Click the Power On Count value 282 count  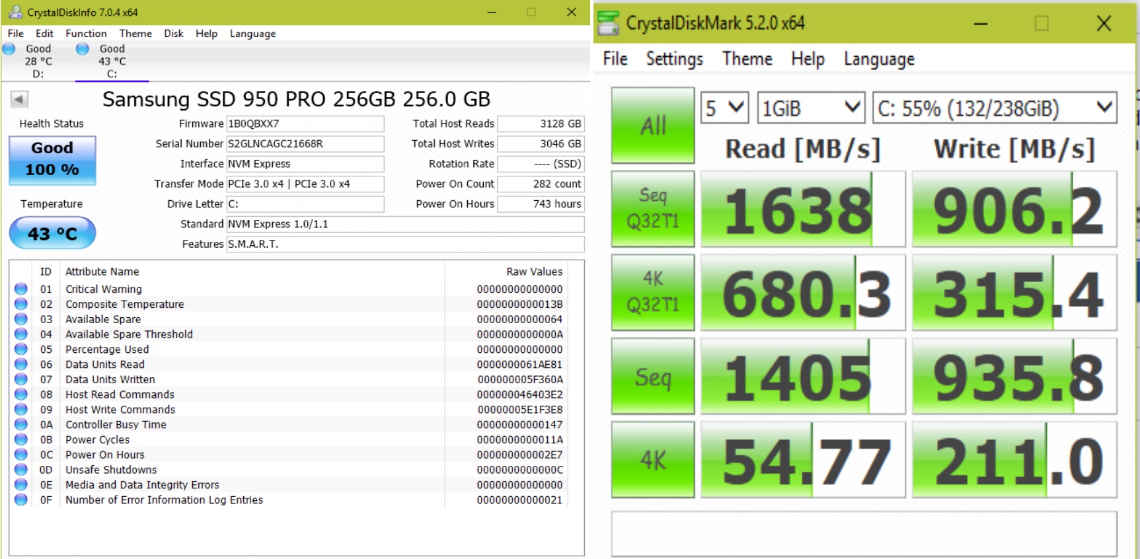[541, 184]
